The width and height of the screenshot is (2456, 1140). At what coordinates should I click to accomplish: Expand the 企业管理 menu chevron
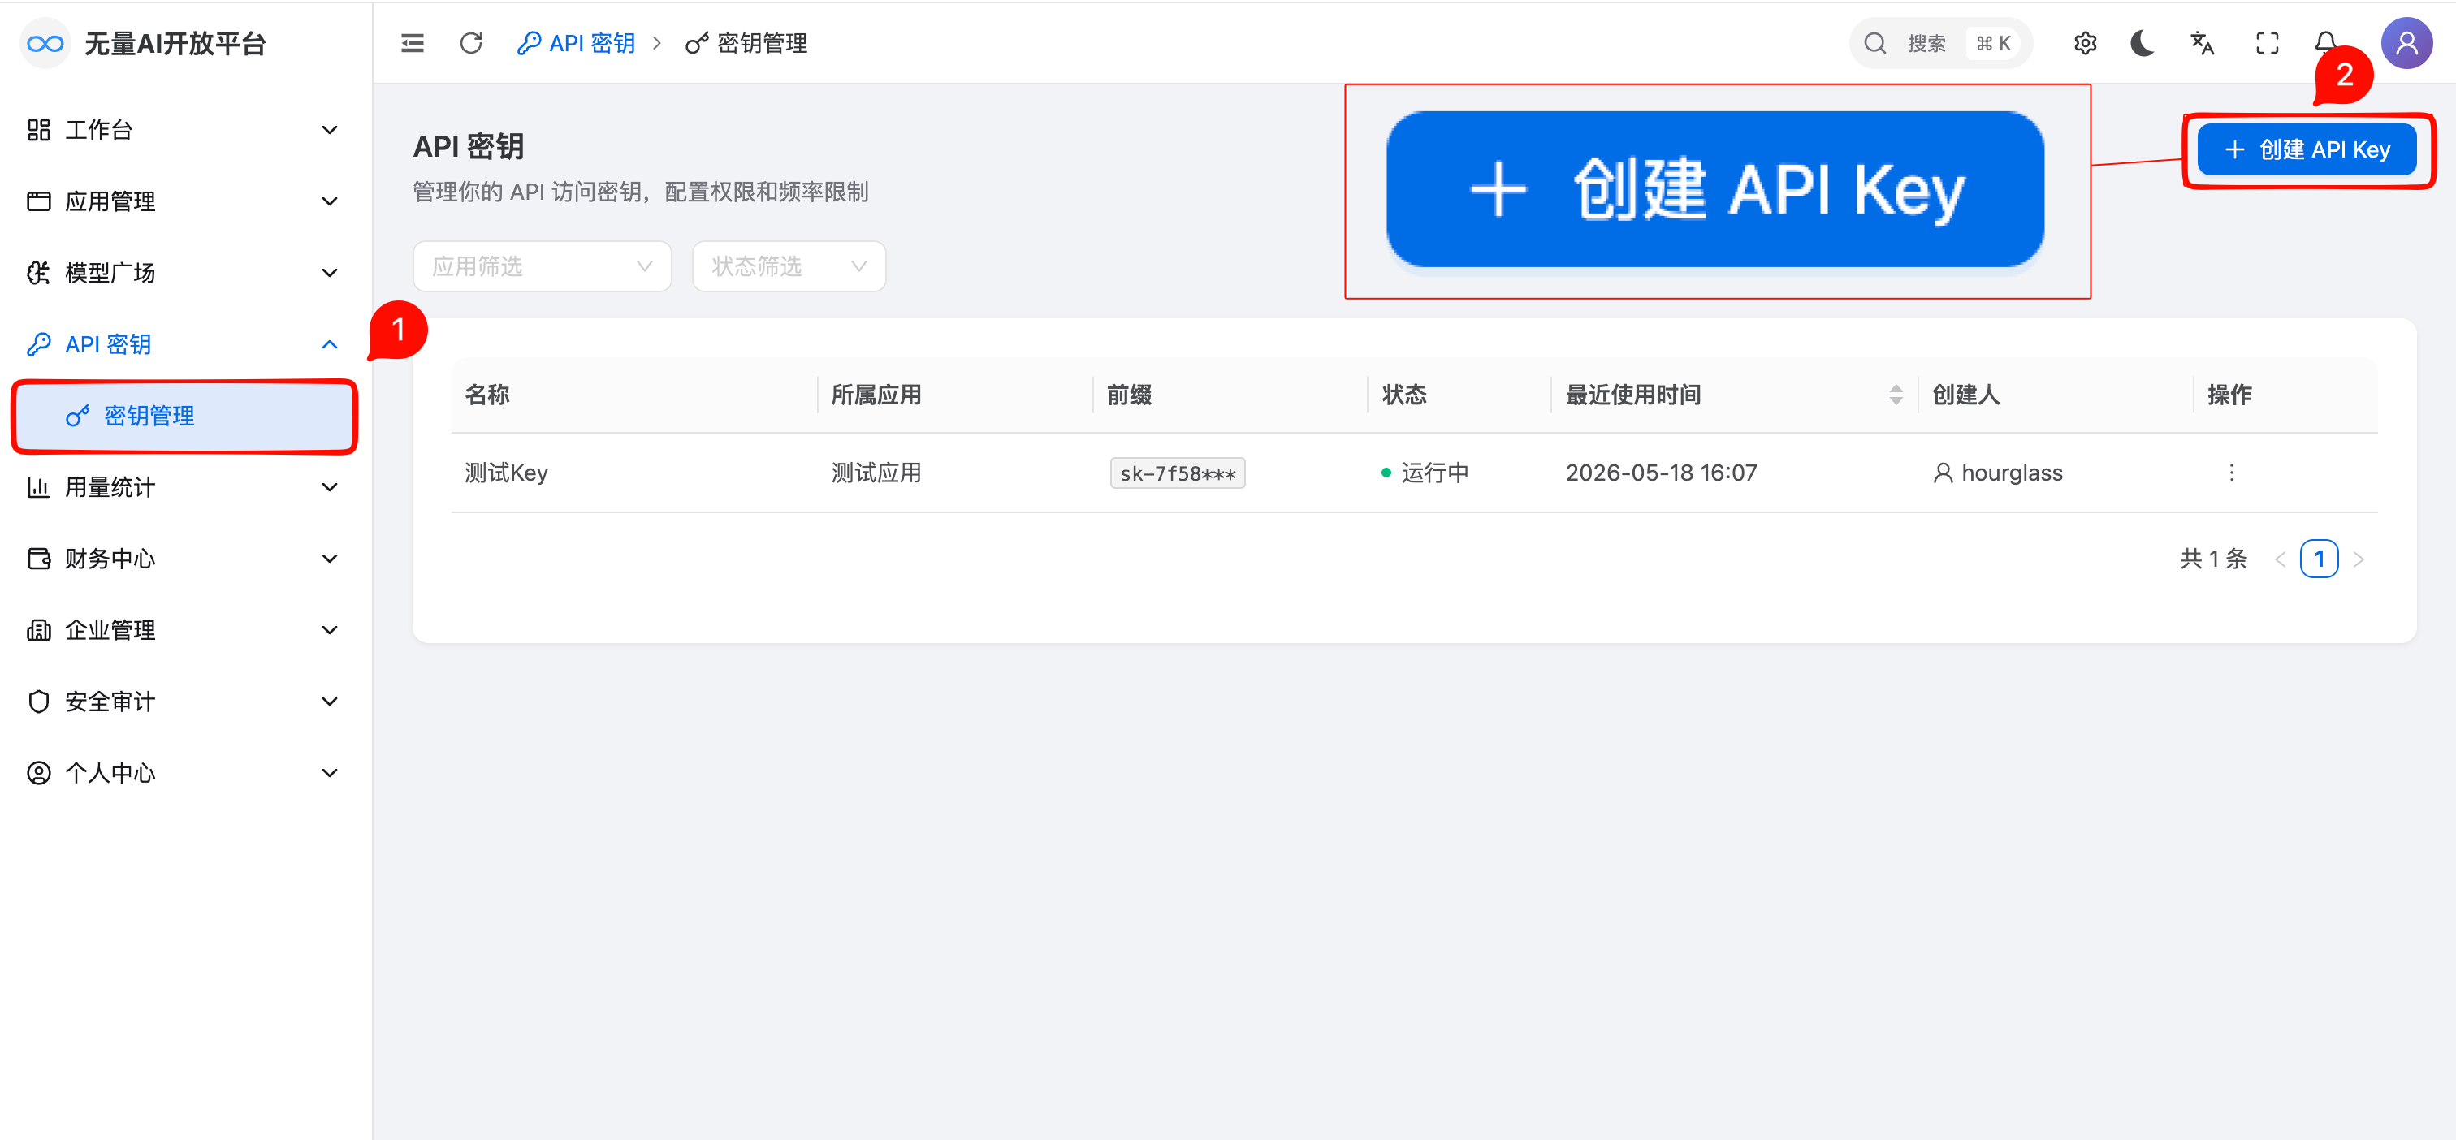[x=330, y=630]
